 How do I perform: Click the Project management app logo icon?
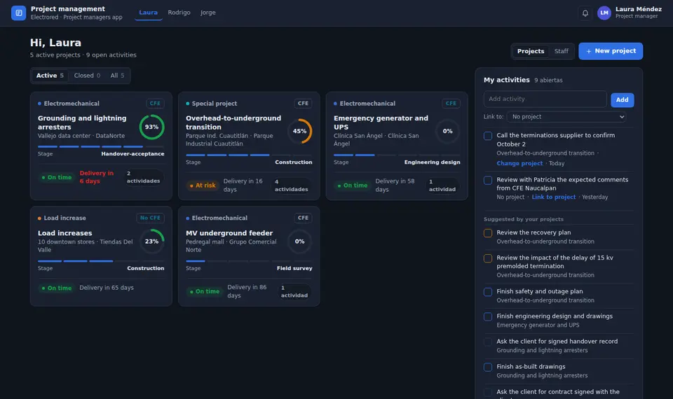pos(18,13)
